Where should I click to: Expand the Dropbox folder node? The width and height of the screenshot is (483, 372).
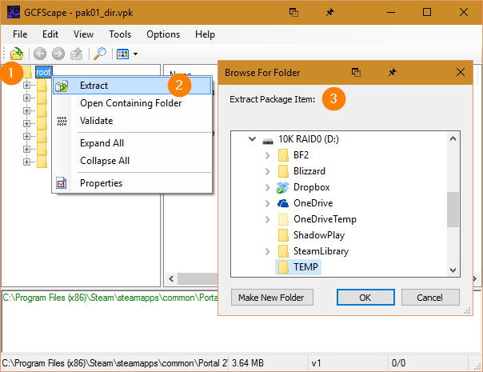(x=267, y=187)
